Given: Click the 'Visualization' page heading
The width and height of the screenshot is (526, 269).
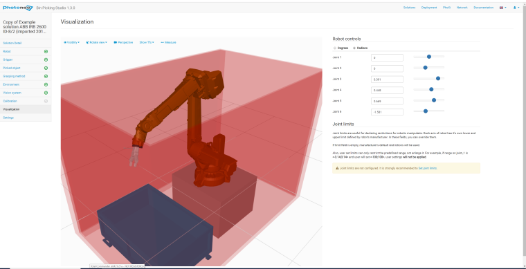Looking at the screenshot, I should point(77,21).
